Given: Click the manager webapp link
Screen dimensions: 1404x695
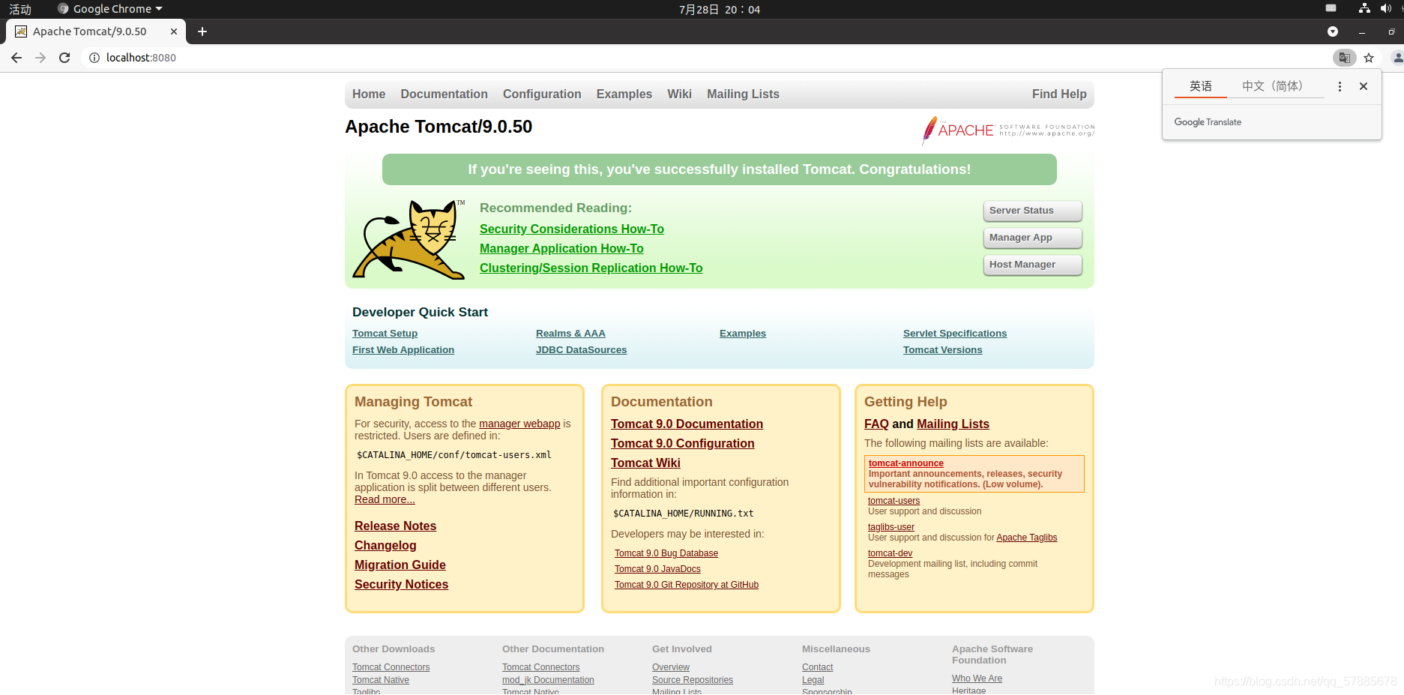Looking at the screenshot, I should (519, 424).
